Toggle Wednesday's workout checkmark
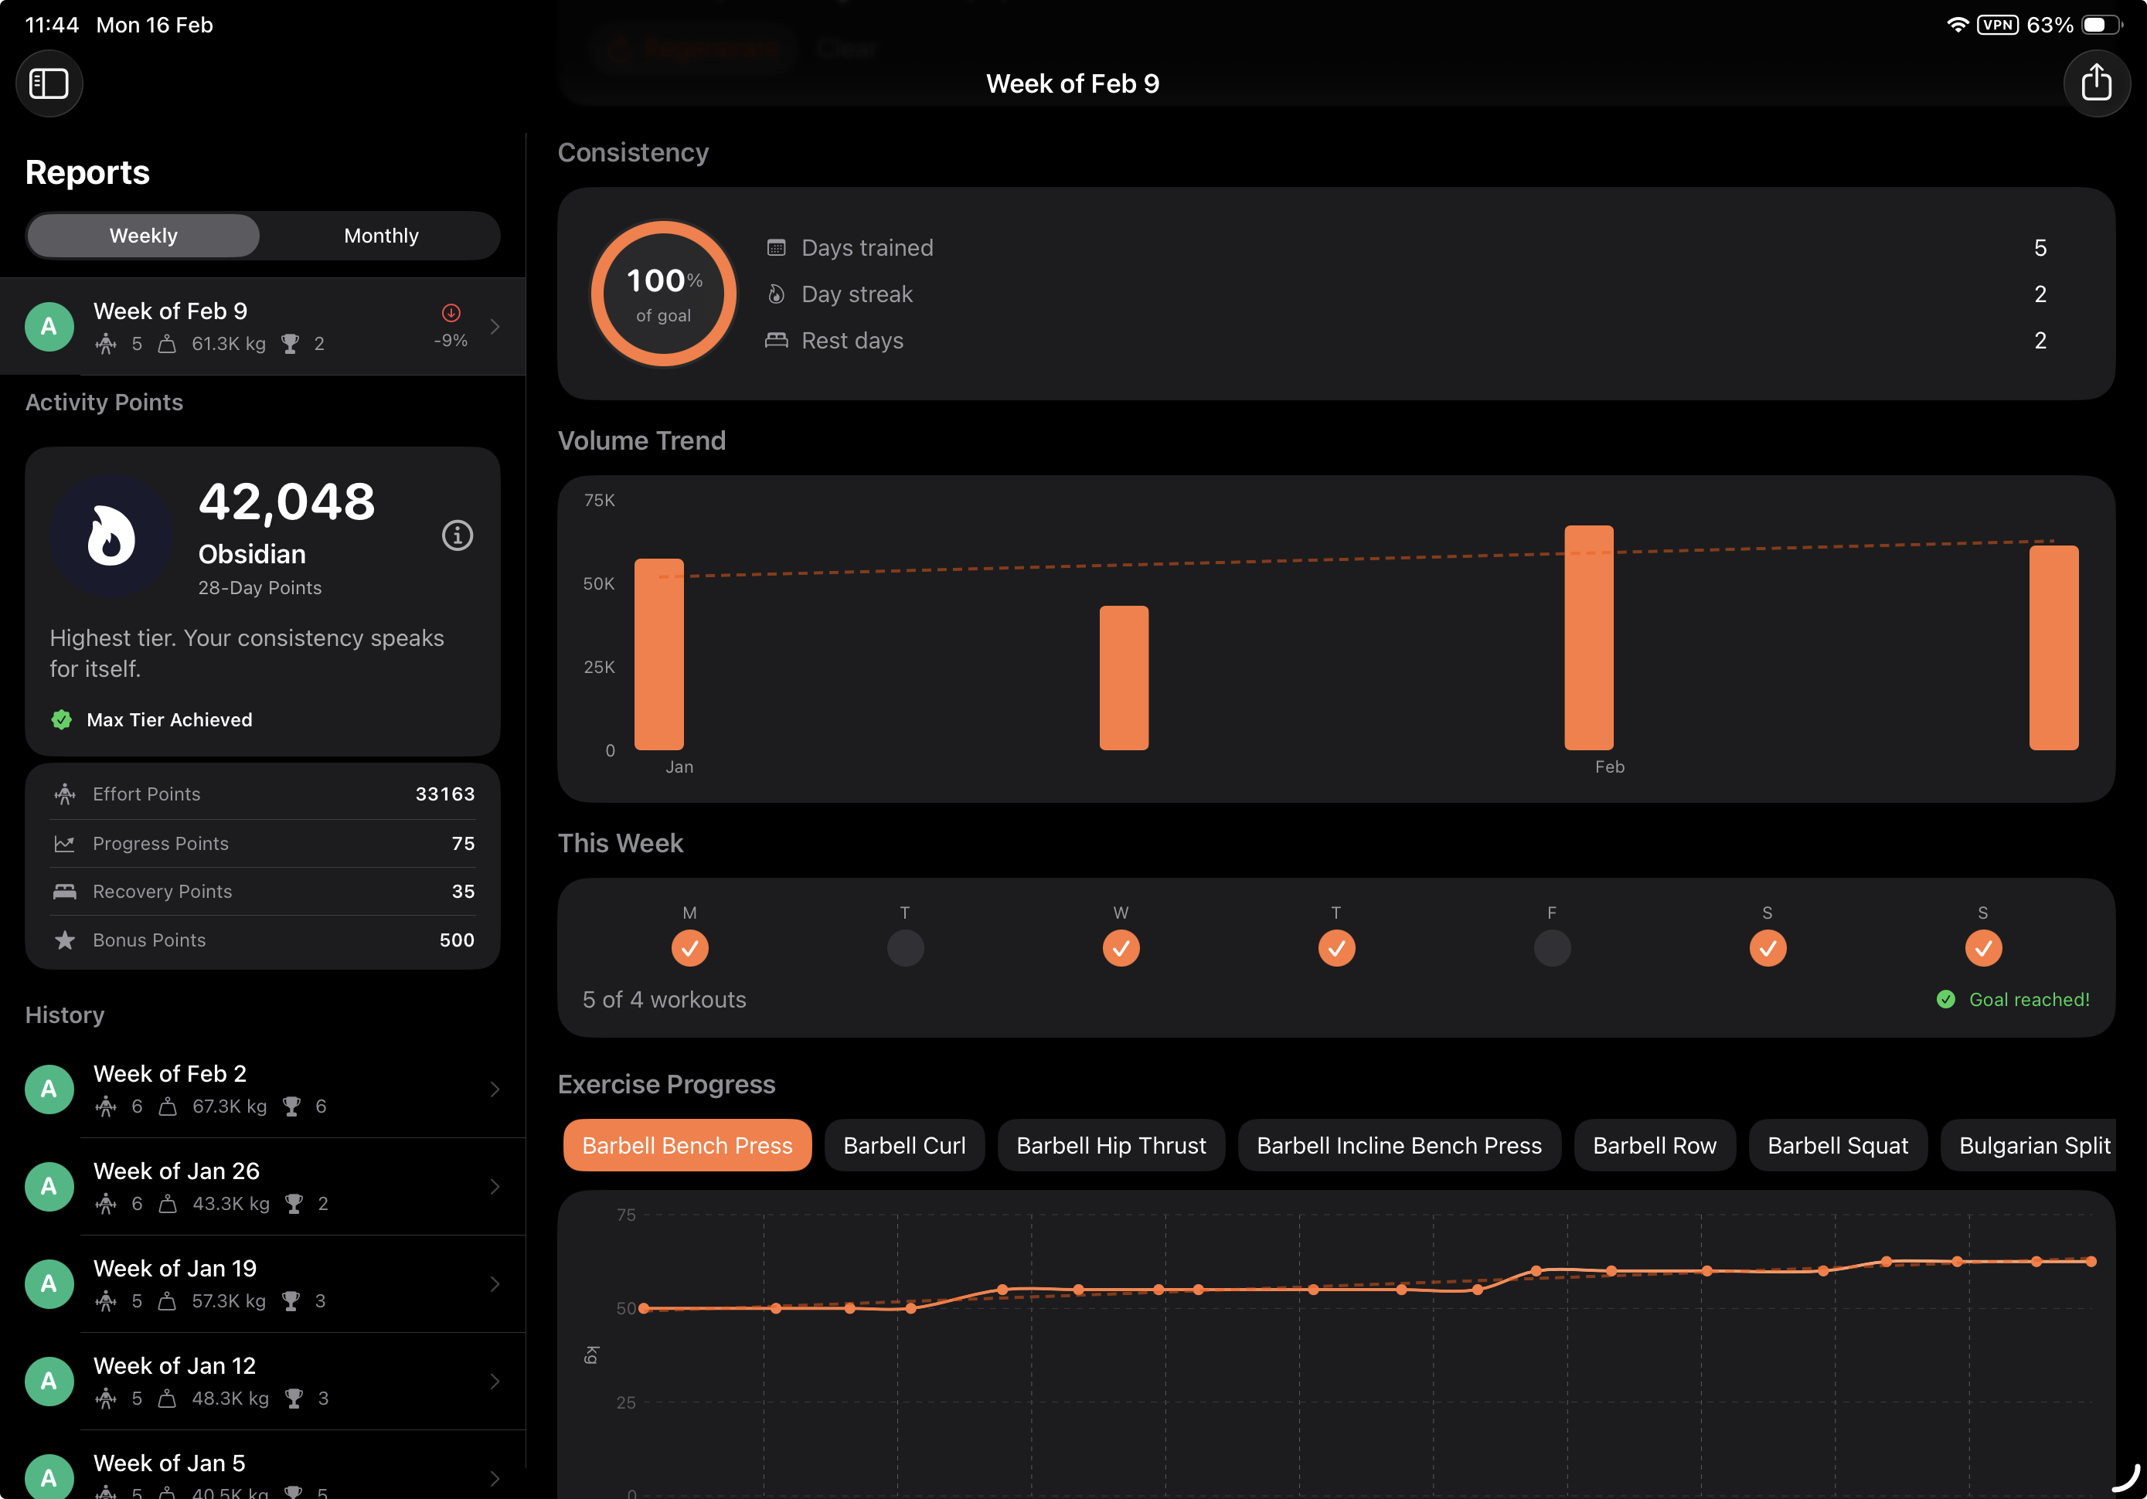Viewport: 2147px width, 1499px height. pyautogui.click(x=1121, y=947)
